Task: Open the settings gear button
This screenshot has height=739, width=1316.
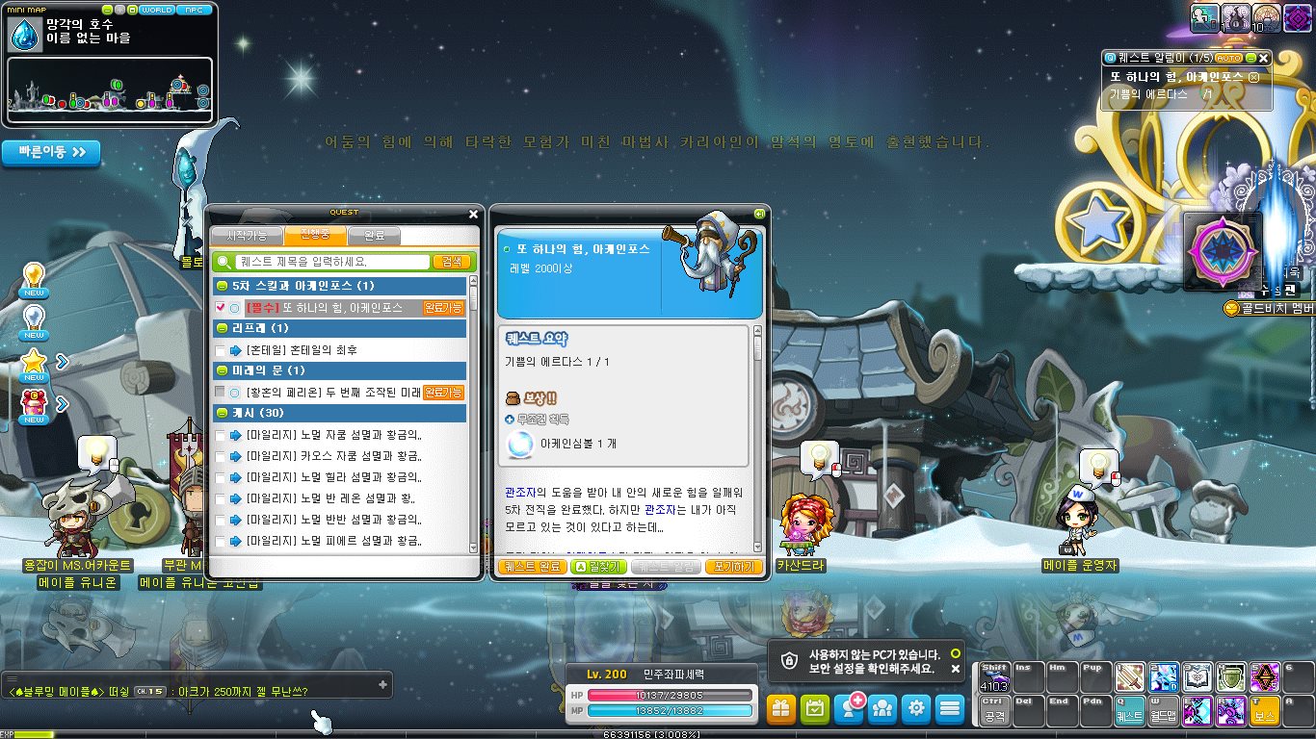Action: click(x=916, y=709)
